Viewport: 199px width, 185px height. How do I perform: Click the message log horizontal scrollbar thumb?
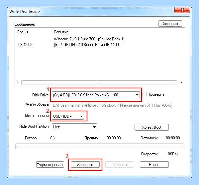click(x=99, y=83)
